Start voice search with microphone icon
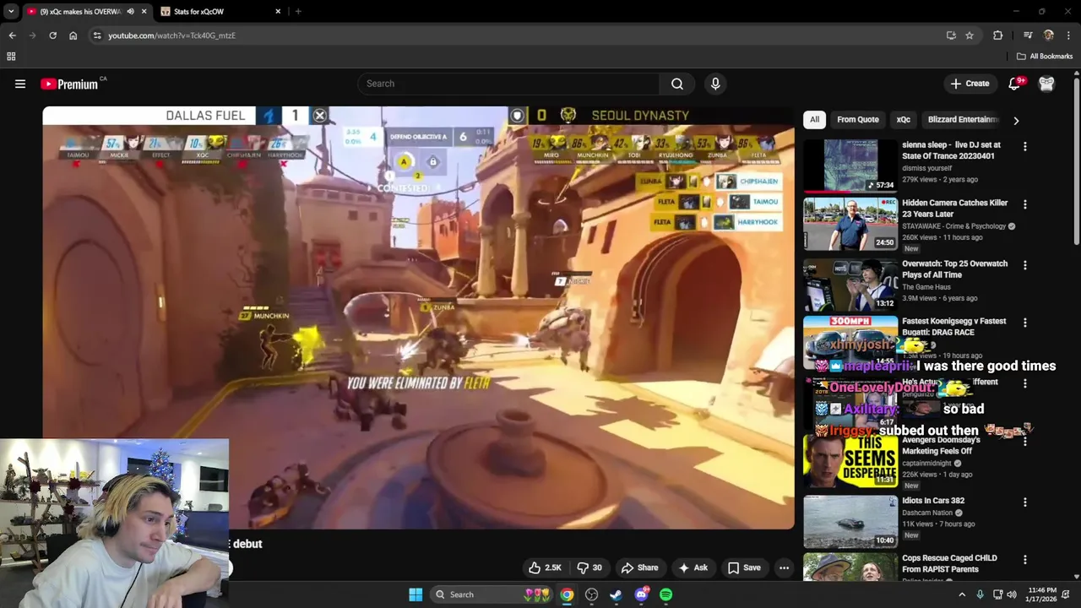The height and width of the screenshot is (608, 1081). (715, 84)
